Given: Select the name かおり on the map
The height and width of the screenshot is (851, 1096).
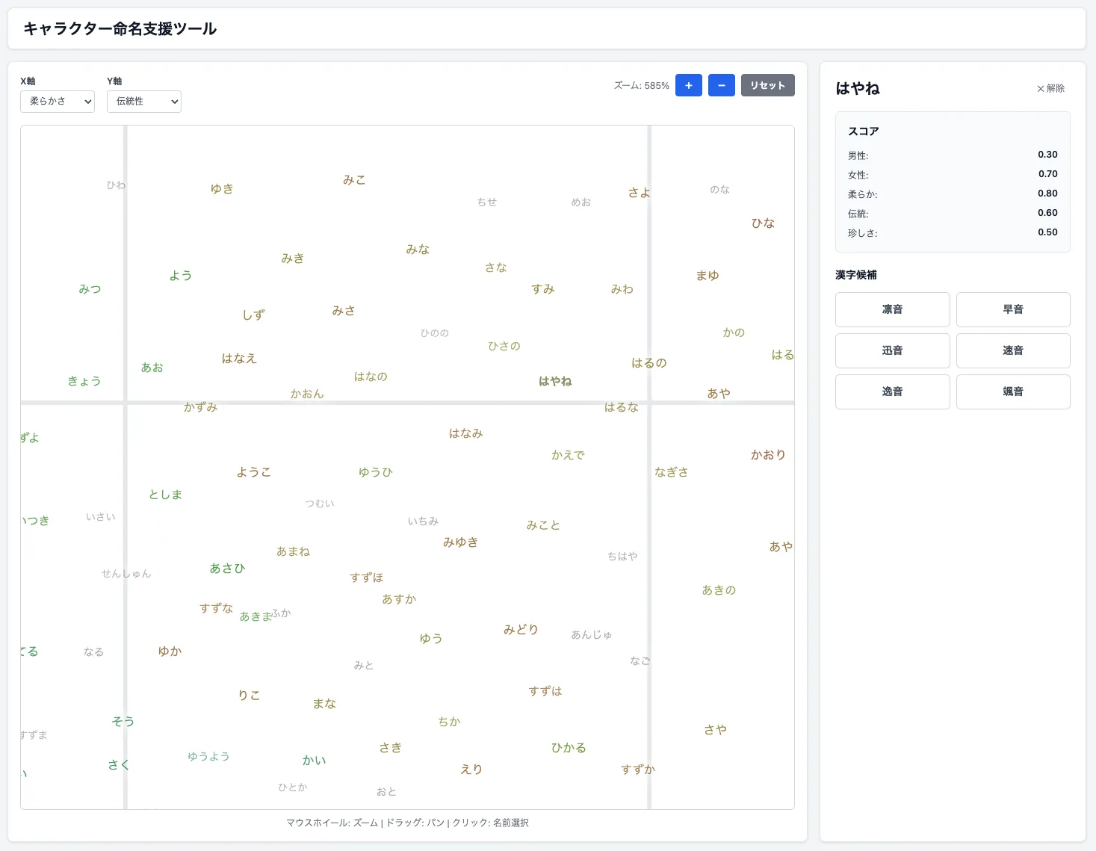Looking at the screenshot, I should tap(768, 455).
